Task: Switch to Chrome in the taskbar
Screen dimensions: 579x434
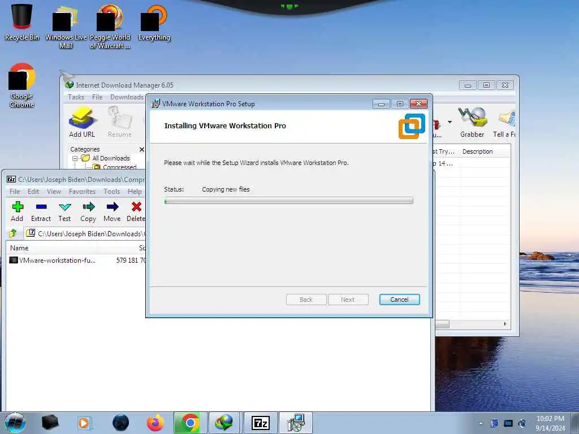Action: pyautogui.click(x=190, y=423)
